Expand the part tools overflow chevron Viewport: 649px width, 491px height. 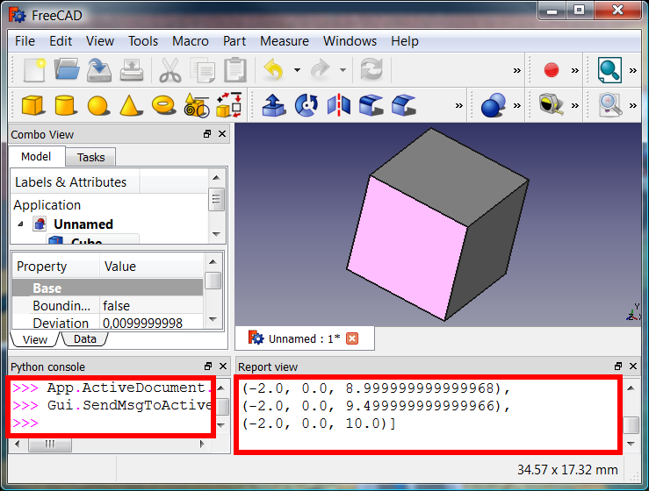459,105
